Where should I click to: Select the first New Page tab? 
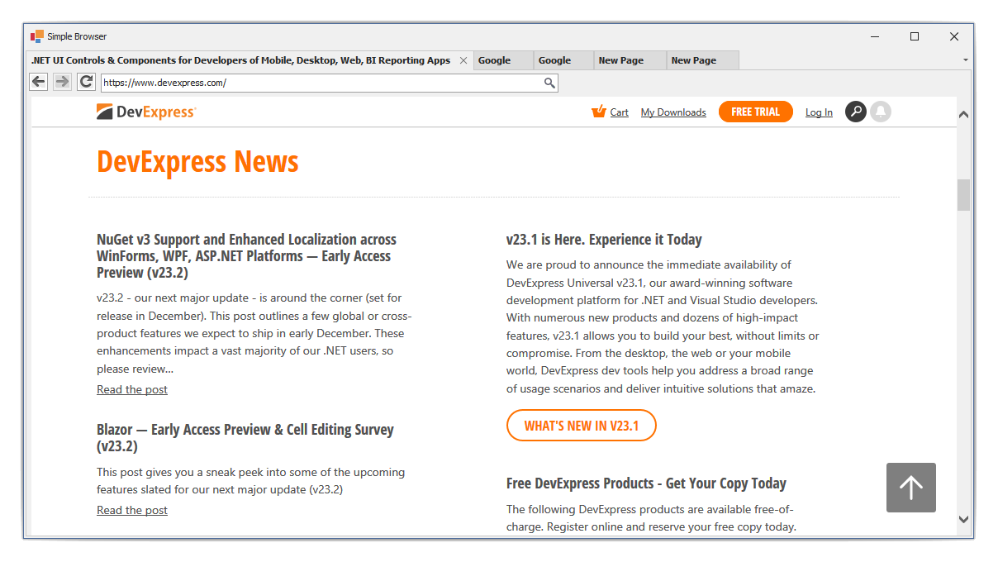pos(630,60)
